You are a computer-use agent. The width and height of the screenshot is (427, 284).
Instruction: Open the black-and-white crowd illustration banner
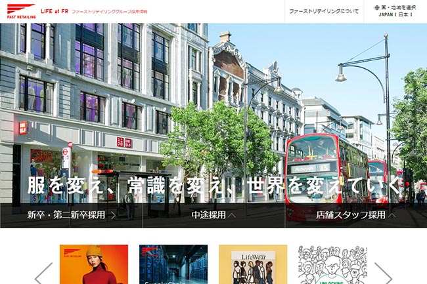[332, 264]
